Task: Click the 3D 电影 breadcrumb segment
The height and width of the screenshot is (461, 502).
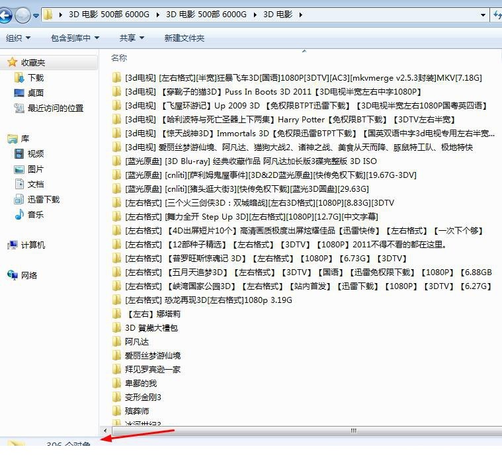Action: click(278, 15)
